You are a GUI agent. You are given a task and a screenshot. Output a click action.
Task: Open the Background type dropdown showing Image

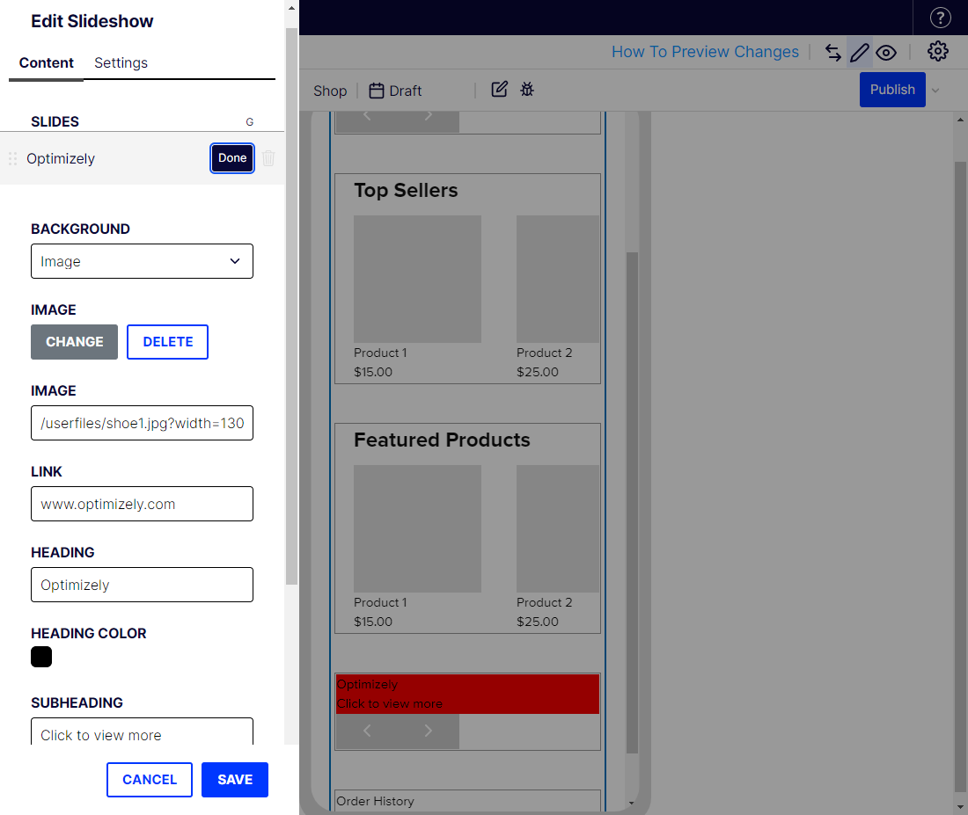coord(142,261)
